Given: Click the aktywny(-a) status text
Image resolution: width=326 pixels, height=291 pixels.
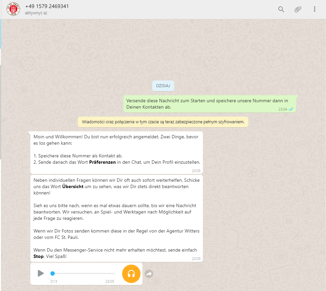Looking at the screenshot, I should pos(36,13).
